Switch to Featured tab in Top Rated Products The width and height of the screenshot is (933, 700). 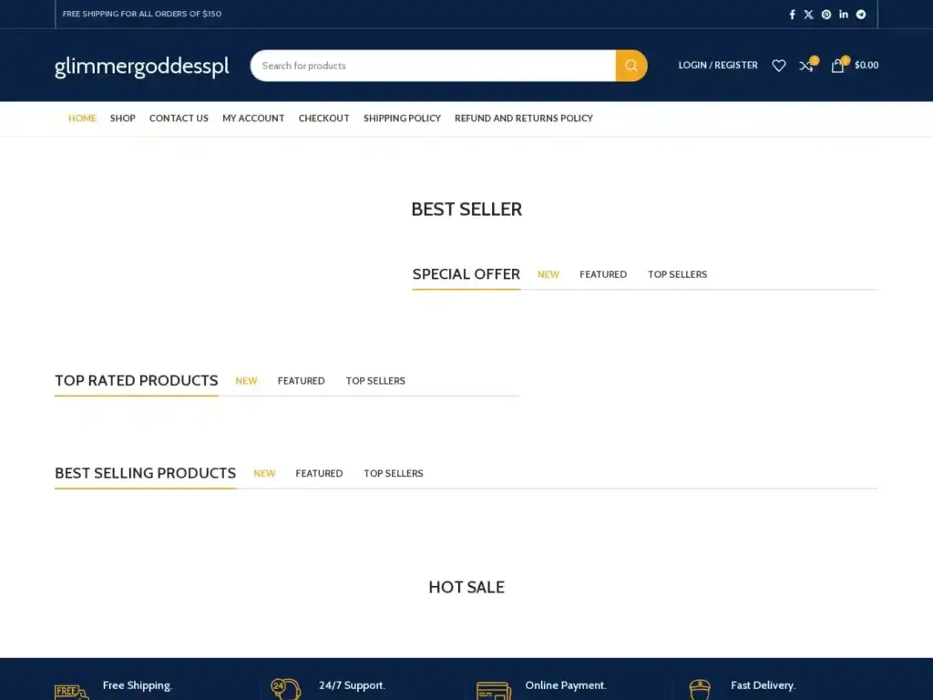click(301, 381)
